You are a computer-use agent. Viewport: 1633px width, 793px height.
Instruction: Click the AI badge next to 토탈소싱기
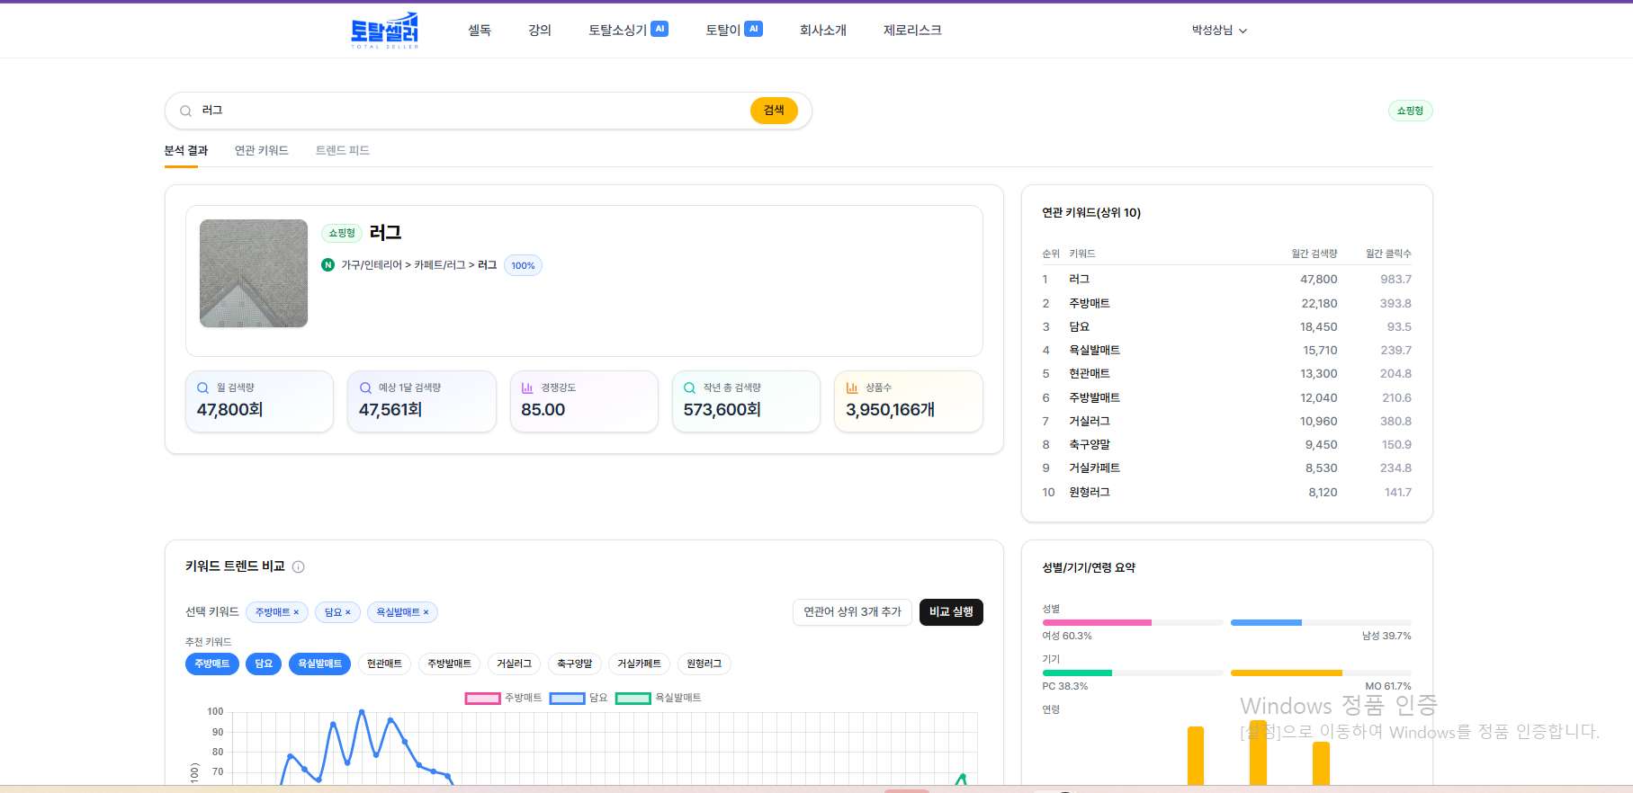(x=659, y=29)
